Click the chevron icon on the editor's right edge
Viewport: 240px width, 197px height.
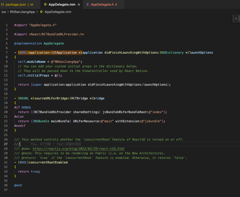pyautogui.click(x=236, y=18)
